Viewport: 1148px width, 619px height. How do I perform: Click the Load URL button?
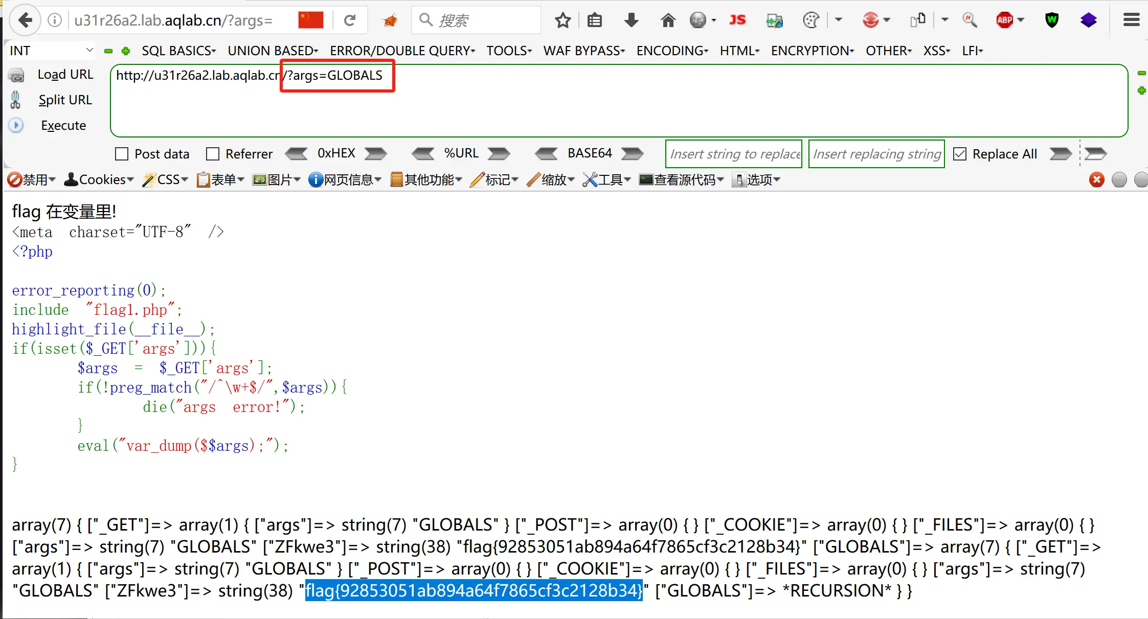pos(65,75)
